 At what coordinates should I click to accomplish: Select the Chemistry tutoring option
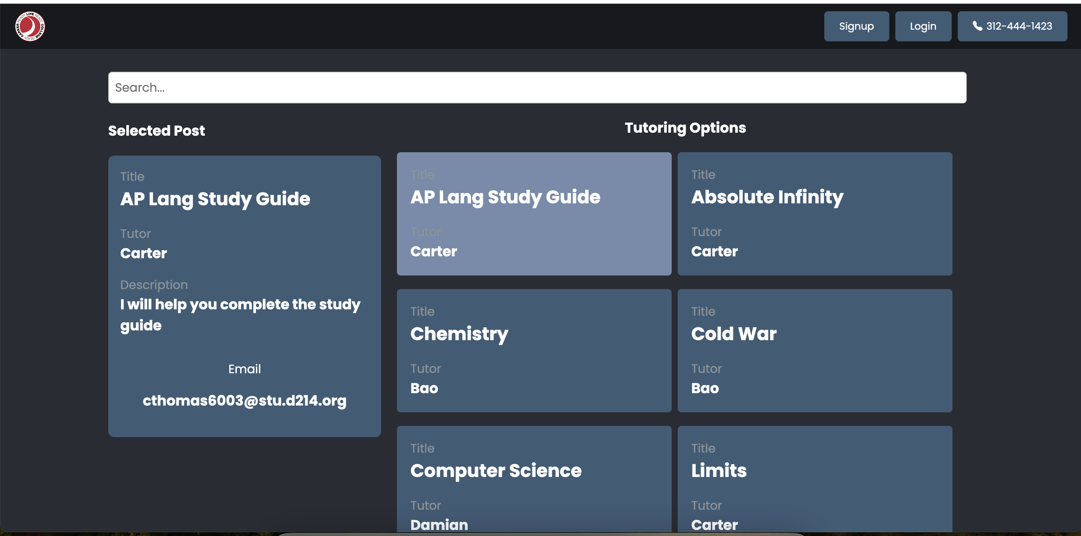[533, 350]
